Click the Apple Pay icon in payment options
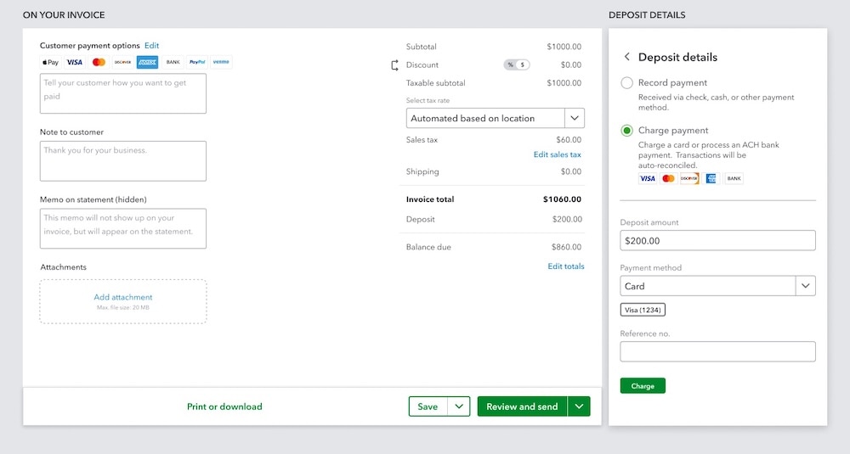The height and width of the screenshot is (454, 850). pyautogui.click(x=50, y=62)
